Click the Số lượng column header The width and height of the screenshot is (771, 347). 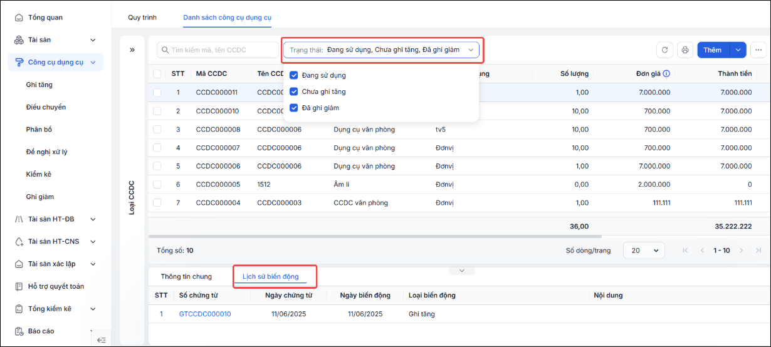tap(574, 74)
